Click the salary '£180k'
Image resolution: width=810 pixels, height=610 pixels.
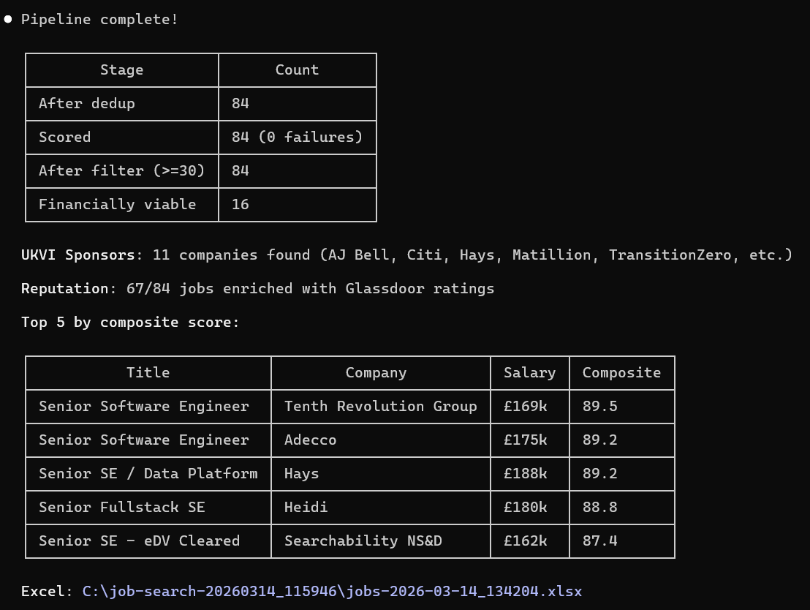click(525, 507)
